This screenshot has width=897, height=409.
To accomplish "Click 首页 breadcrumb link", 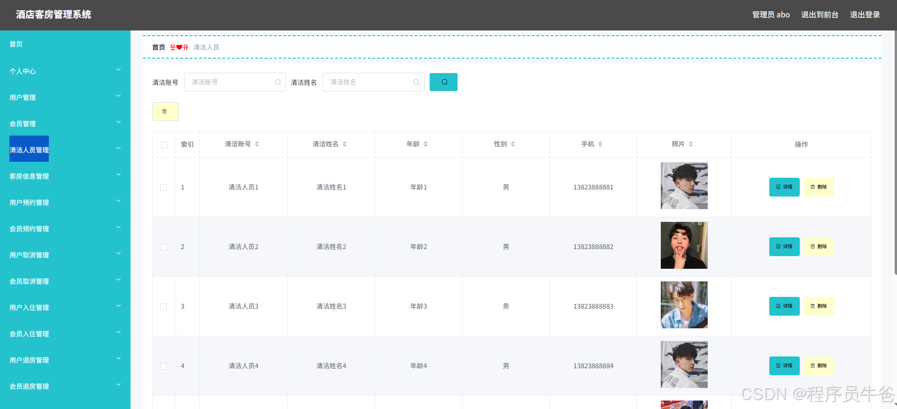I will pos(159,47).
